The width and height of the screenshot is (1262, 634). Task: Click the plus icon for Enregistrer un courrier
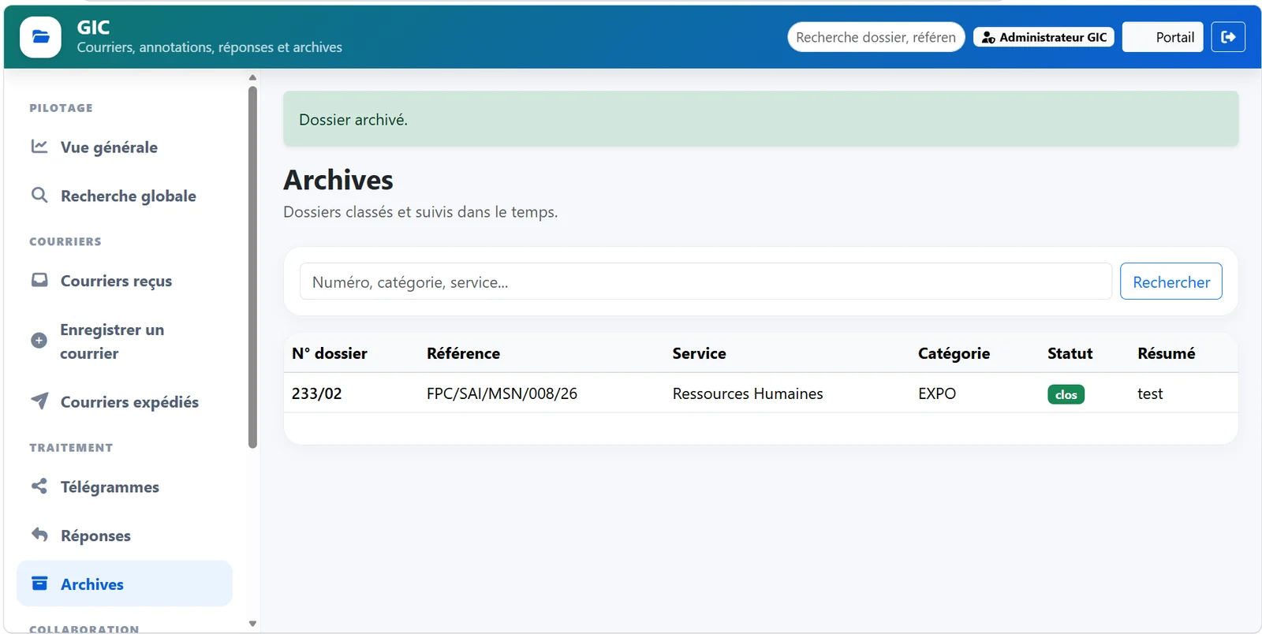[x=39, y=341]
